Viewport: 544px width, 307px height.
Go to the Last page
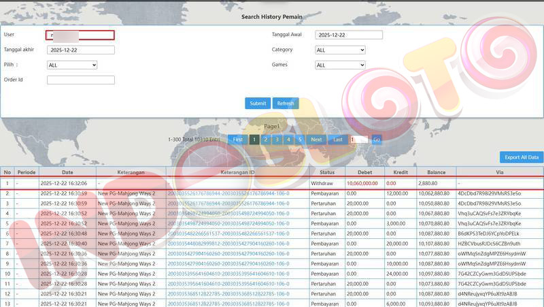coord(337,140)
